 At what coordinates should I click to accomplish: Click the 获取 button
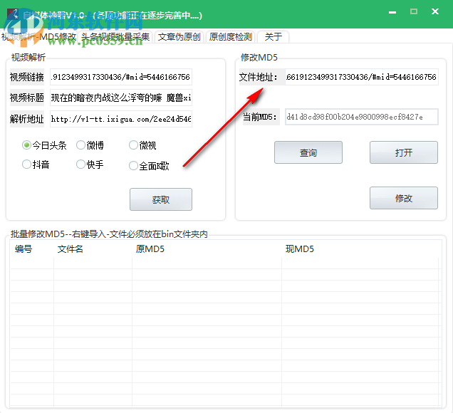161,199
